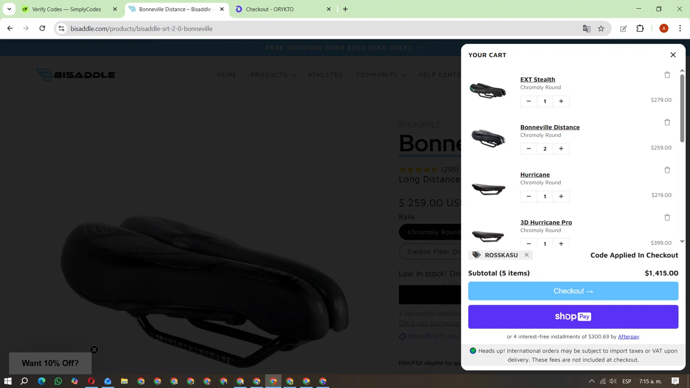Viewport: 690px width, 388px height.
Task: Decrease Hurricane quantity
Action: pyautogui.click(x=529, y=196)
